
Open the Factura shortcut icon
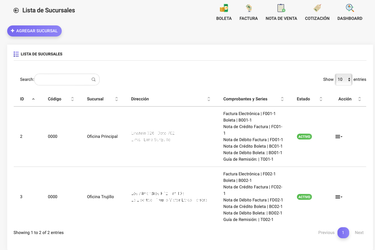point(249,8)
